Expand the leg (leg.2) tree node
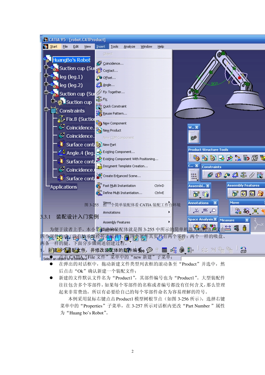Image resolution: width=265 pixels, height=375 pixels. (46, 84)
